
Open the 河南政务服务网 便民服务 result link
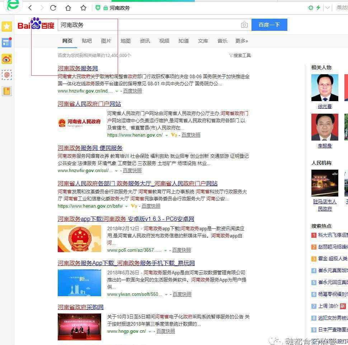coord(90,148)
